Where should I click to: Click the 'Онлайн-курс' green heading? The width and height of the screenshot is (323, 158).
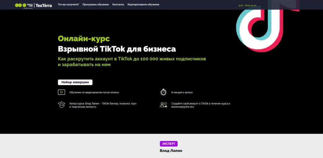(x=84, y=39)
